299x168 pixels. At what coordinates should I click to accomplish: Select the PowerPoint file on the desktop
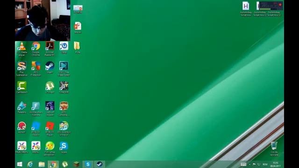[x=78, y=28]
